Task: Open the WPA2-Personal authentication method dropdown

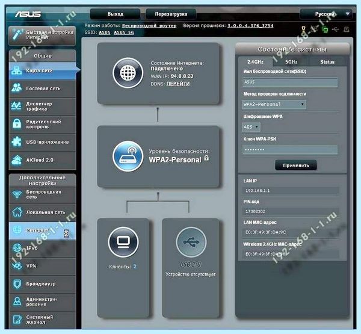Action: click(x=274, y=104)
